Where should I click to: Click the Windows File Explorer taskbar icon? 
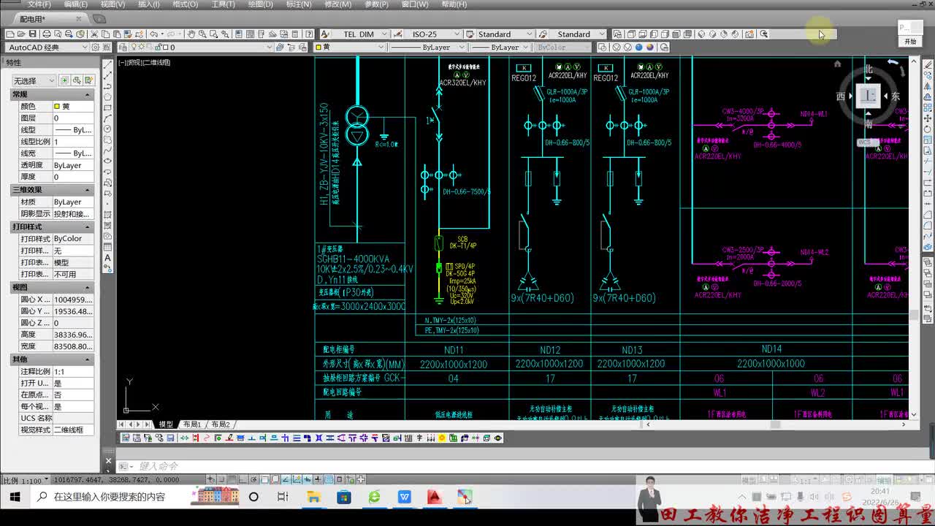pos(314,497)
